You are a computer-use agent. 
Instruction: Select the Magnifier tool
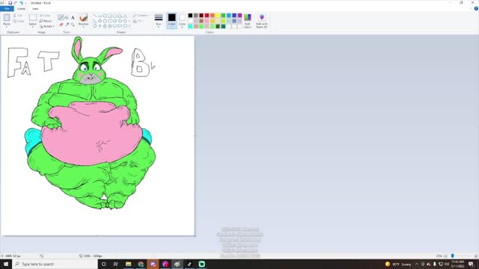73,25
